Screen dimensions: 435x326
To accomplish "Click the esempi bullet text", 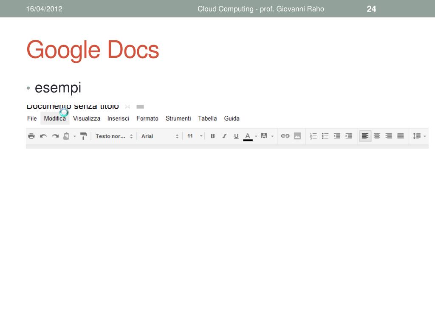I will [x=58, y=88].
